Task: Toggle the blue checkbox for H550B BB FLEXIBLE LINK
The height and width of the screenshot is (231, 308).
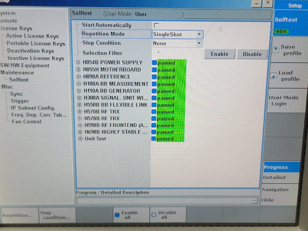Action: pyautogui.click(x=154, y=105)
